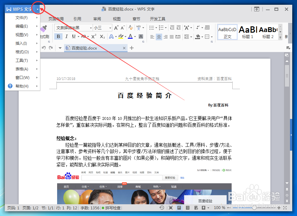Toggle Underline formatting
This screenshot has height=216, width=297.
pos(74,36)
